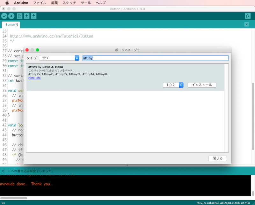Click line number 42 in the editor

(x=4, y=125)
